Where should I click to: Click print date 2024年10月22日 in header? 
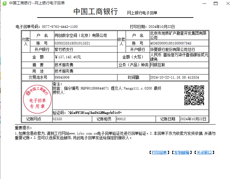coord(162,27)
